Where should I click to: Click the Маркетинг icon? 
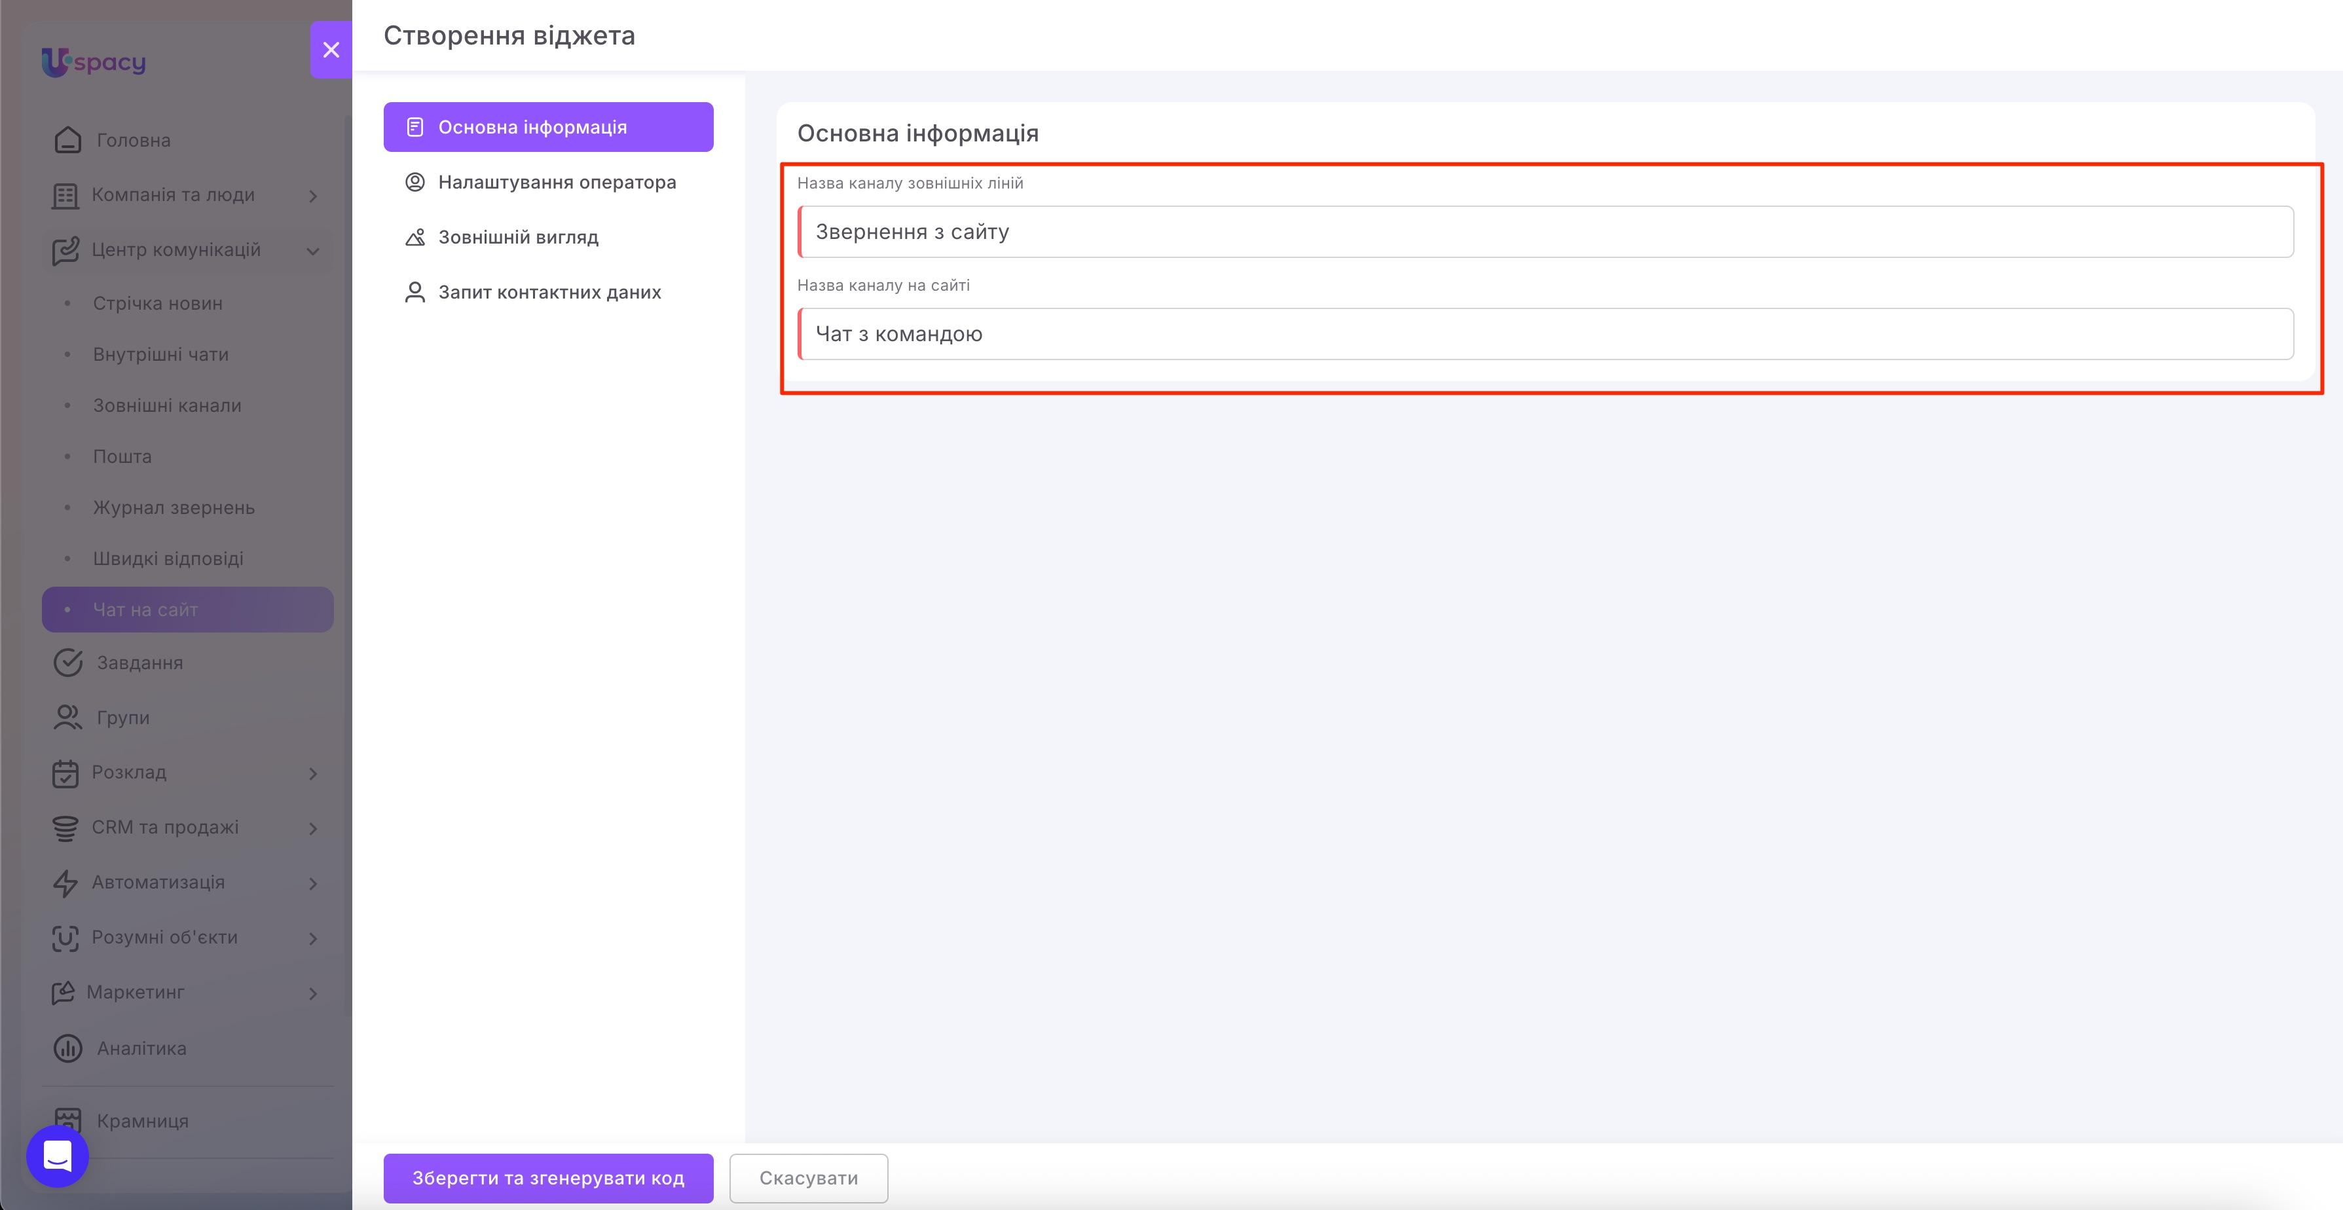point(63,993)
